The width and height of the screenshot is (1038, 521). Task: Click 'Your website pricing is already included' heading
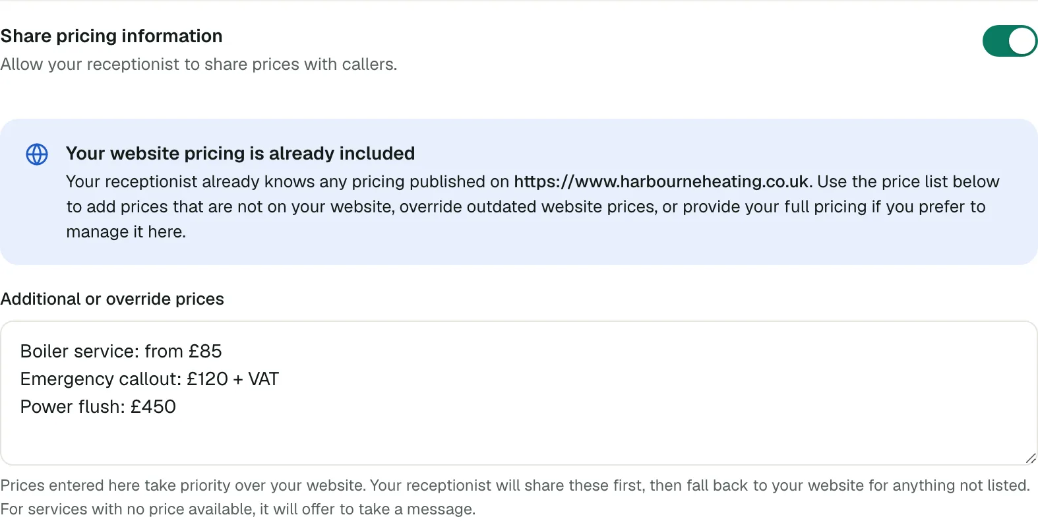241,154
